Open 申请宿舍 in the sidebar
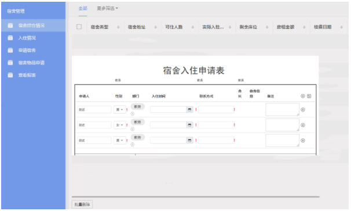Image resolution: width=351 pixels, height=211 pixels. click(x=33, y=50)
